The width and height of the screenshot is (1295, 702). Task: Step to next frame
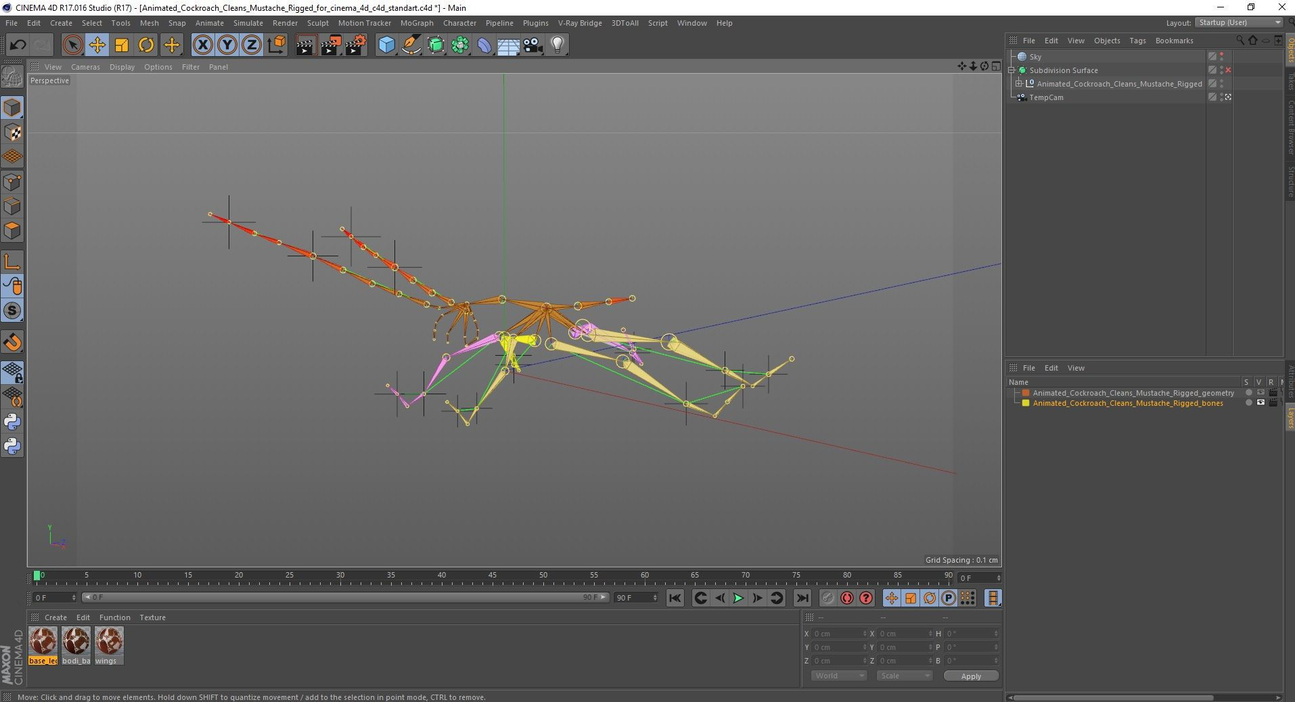pyautogui.click(x=757, y=598)
